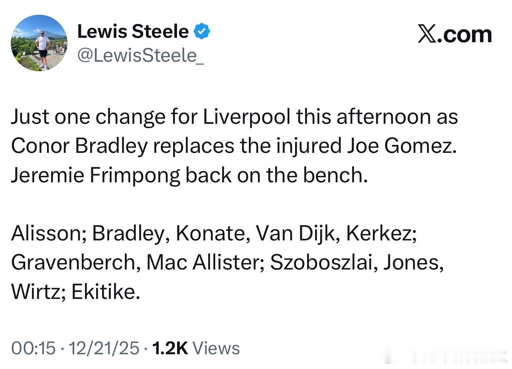
Task: Open Lewis Steele's profile picture
Action: [x=39, y=43]
